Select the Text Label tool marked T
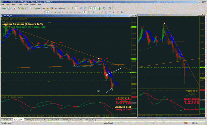The image size is (207, 125). point(118,12)
